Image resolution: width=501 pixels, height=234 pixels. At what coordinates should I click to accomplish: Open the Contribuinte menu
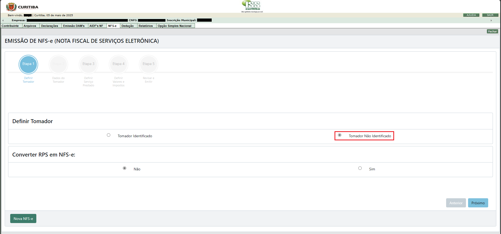click(10, 26)
